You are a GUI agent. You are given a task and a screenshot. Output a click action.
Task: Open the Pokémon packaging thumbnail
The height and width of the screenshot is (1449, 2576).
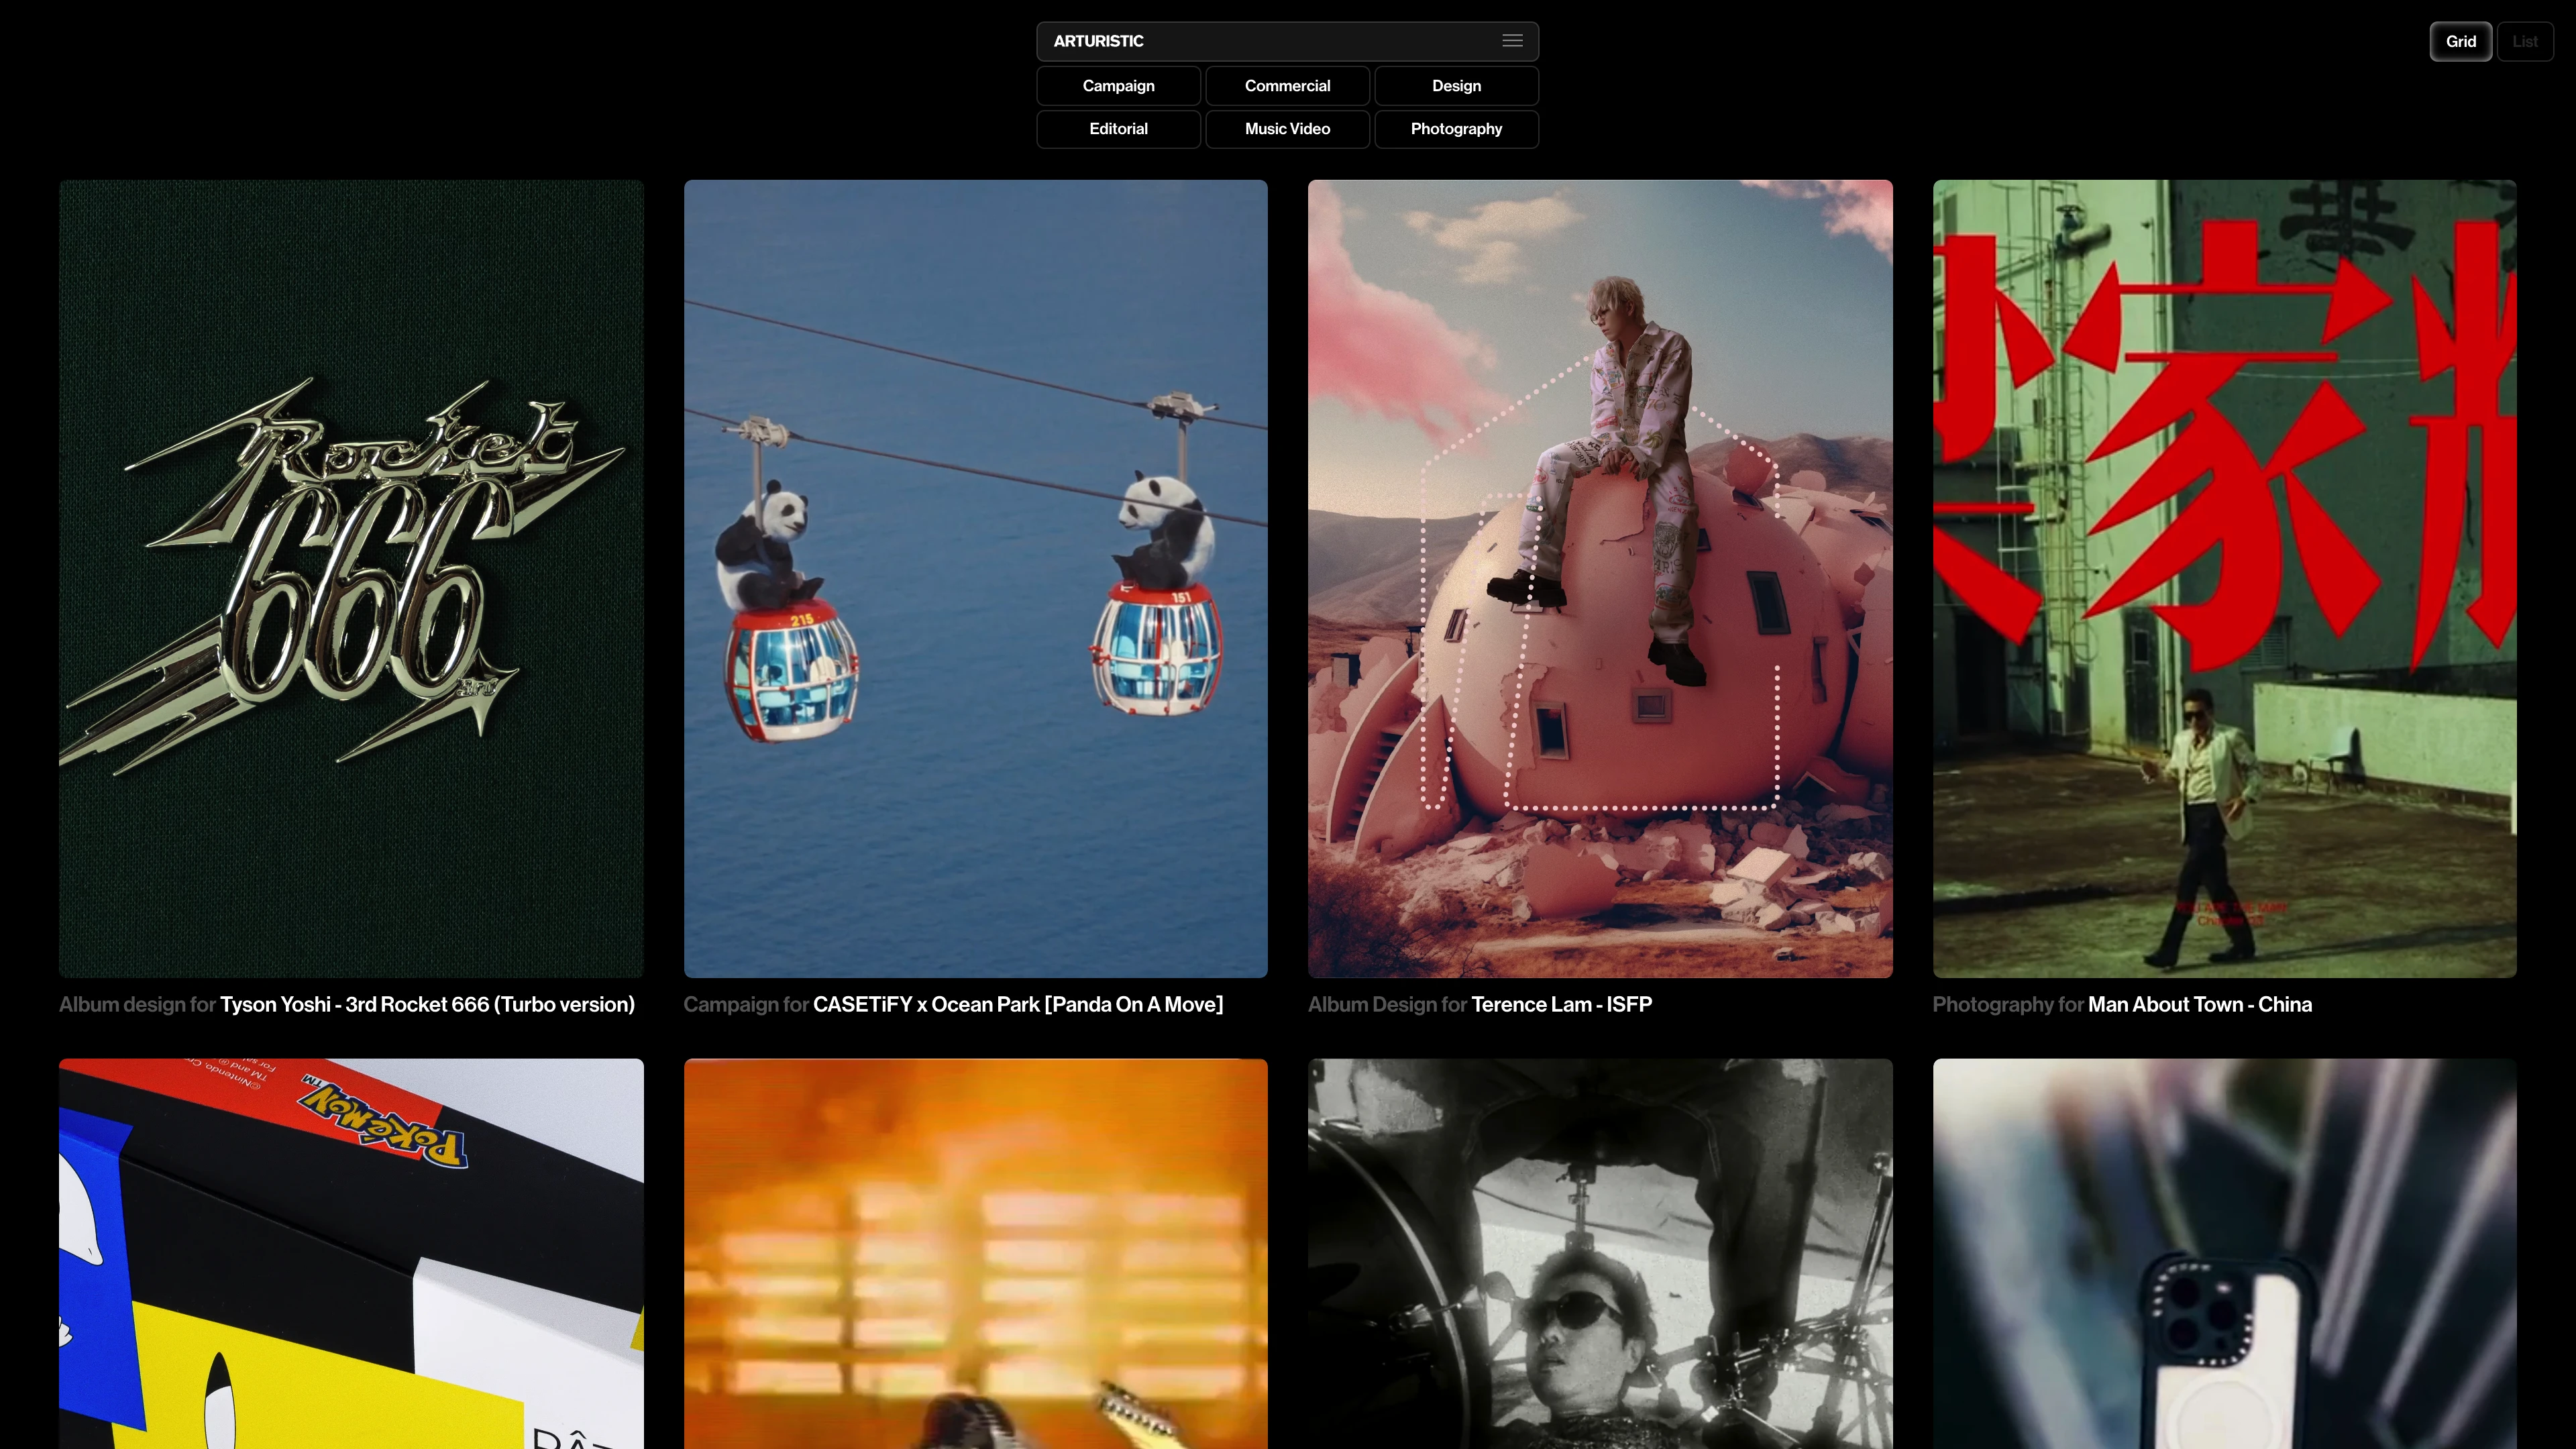pyautogui.click(x=351, y=1254)
